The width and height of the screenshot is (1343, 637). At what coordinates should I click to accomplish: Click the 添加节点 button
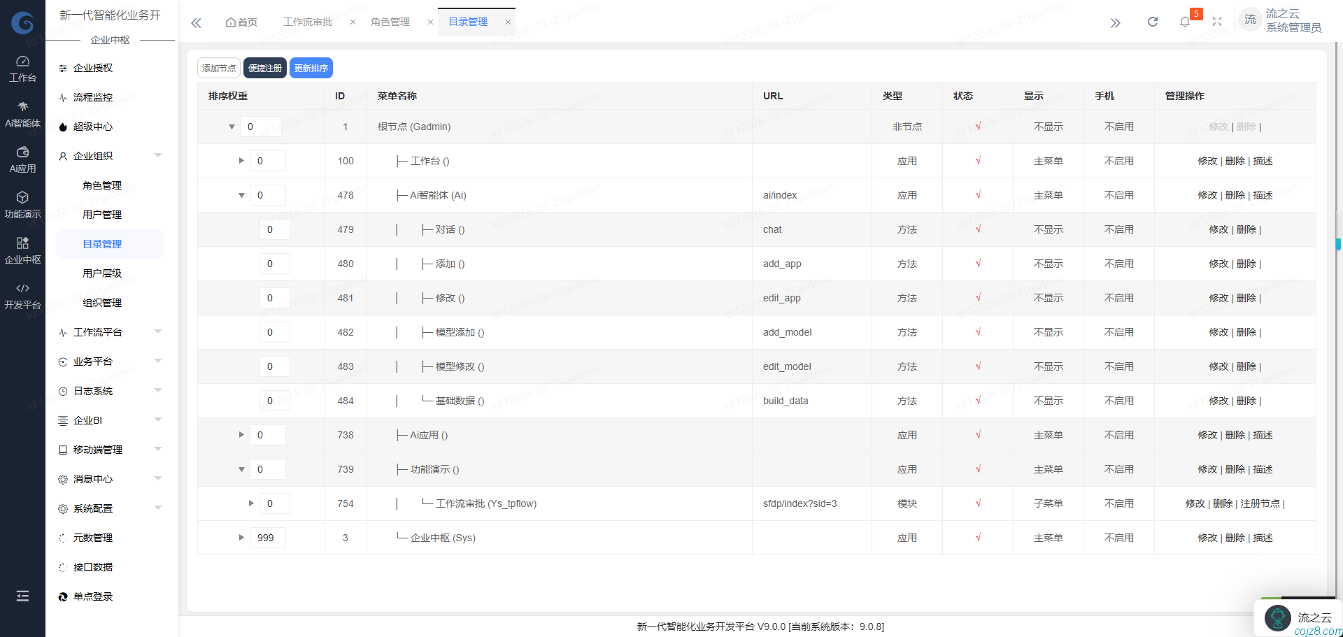tap(218, 67)
